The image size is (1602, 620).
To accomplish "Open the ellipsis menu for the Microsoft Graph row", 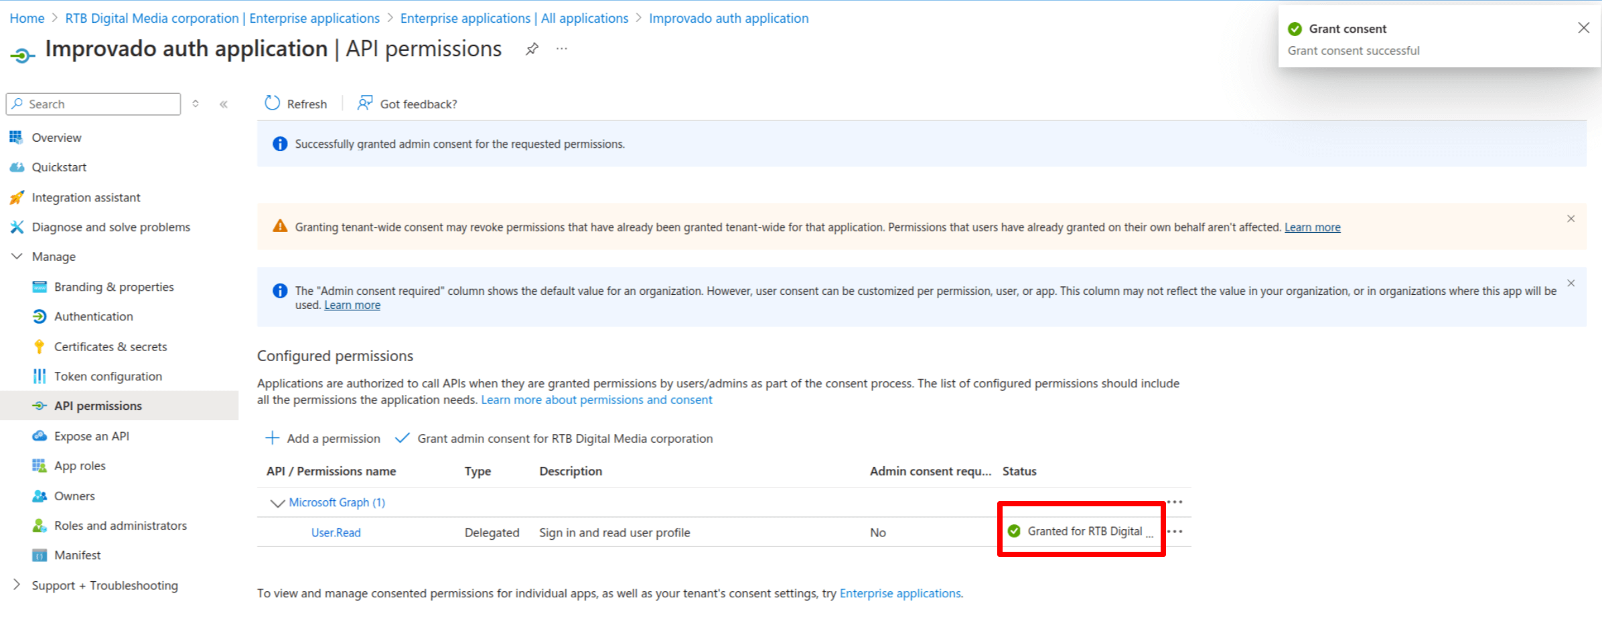I will click(x=1175, y=502).
